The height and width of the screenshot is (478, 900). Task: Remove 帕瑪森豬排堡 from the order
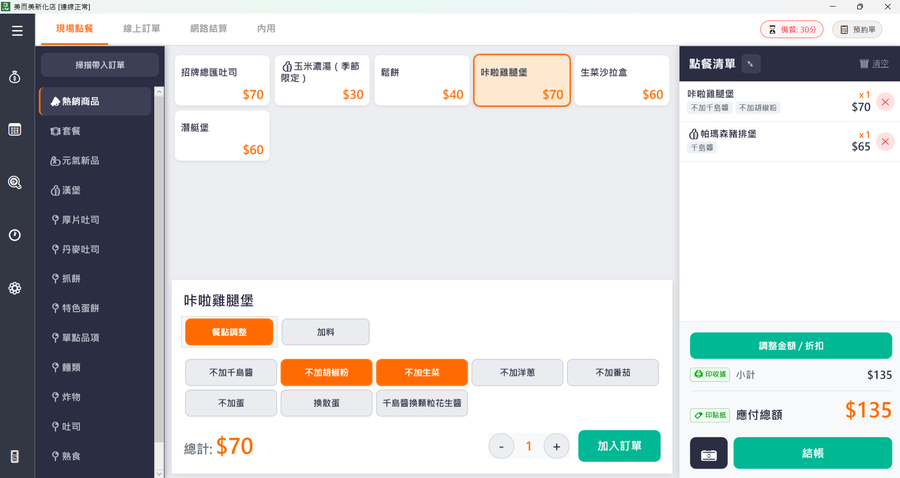(x=886, y=141)
